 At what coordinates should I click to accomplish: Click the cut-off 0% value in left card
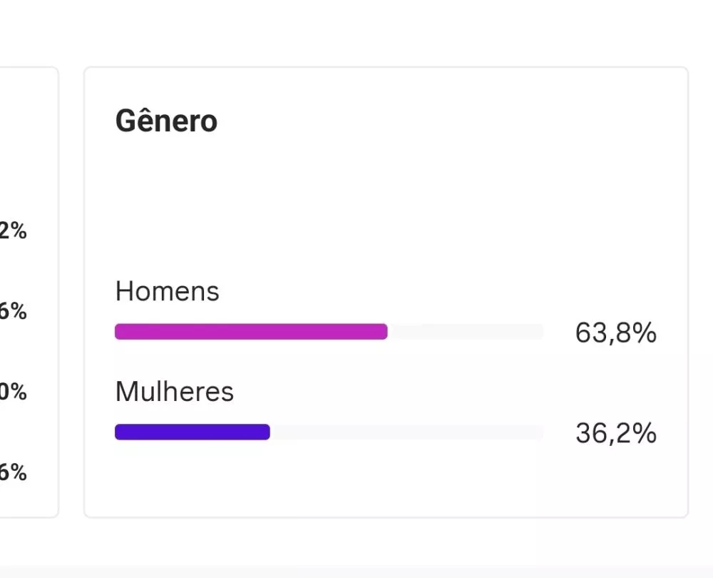point(13,392)
